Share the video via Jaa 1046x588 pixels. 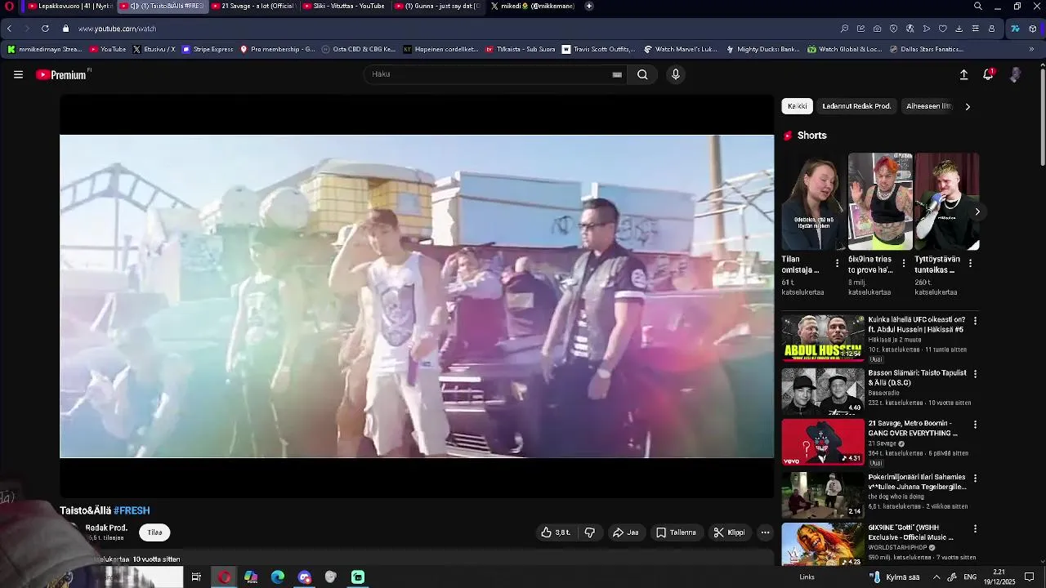626,532
